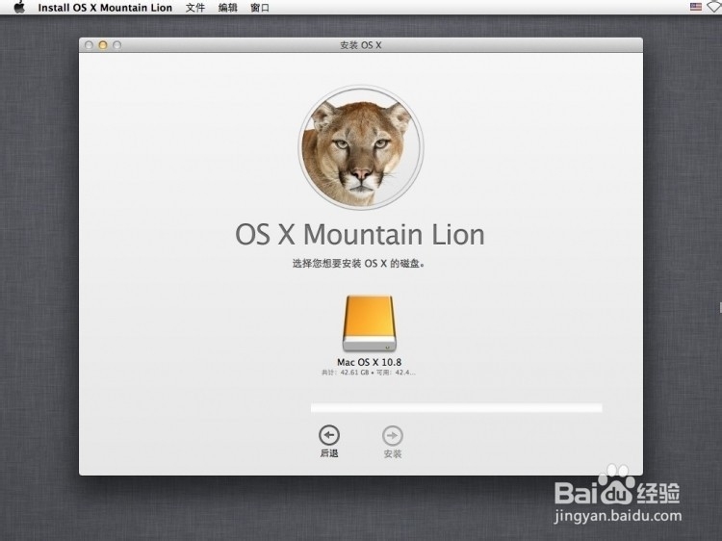Open the Apple menu
The height and width of the screenshot is (541, 722).
click(19, 8)
